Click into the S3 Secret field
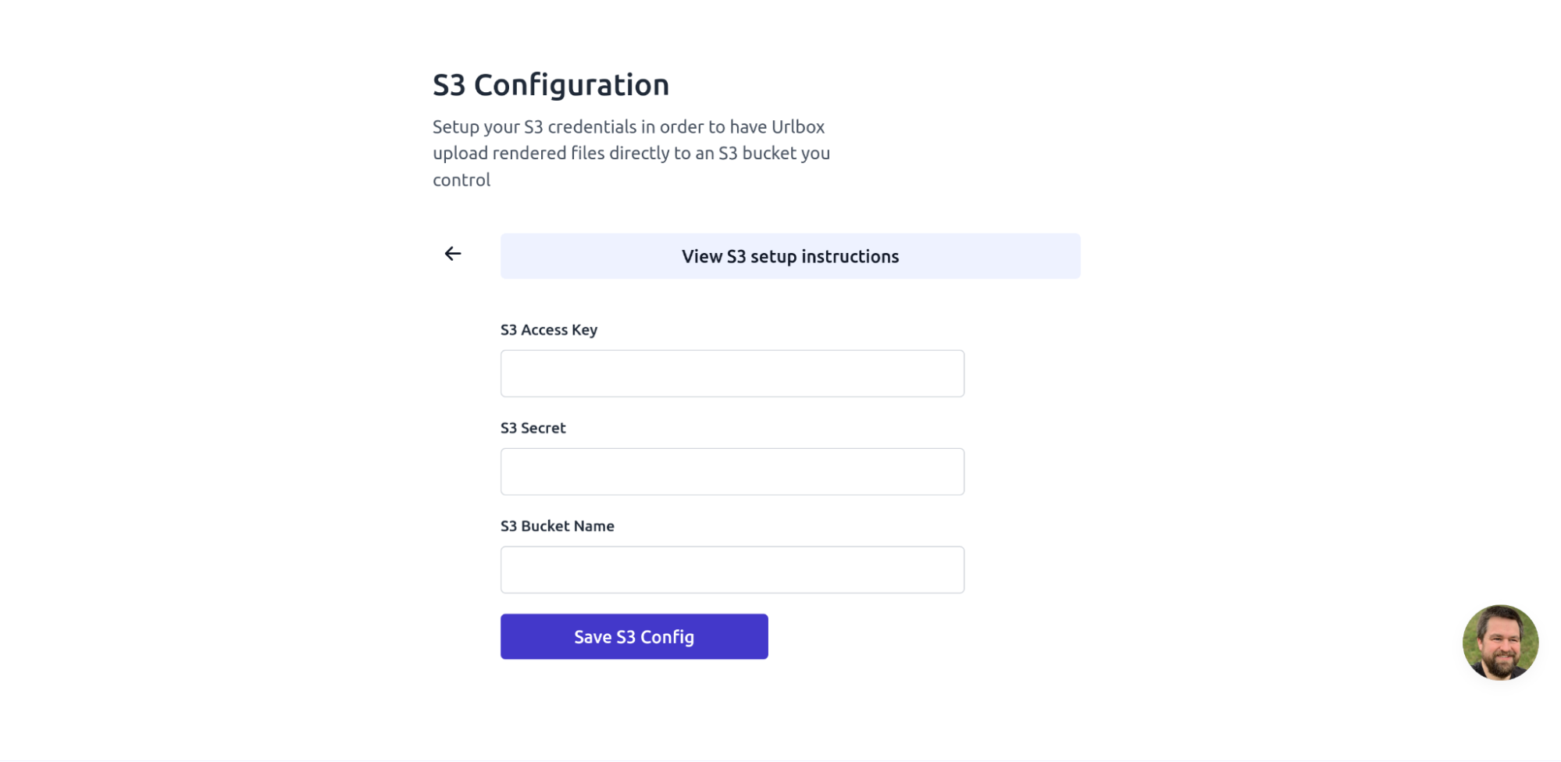 pyautogui.click(x=732, y=472)
